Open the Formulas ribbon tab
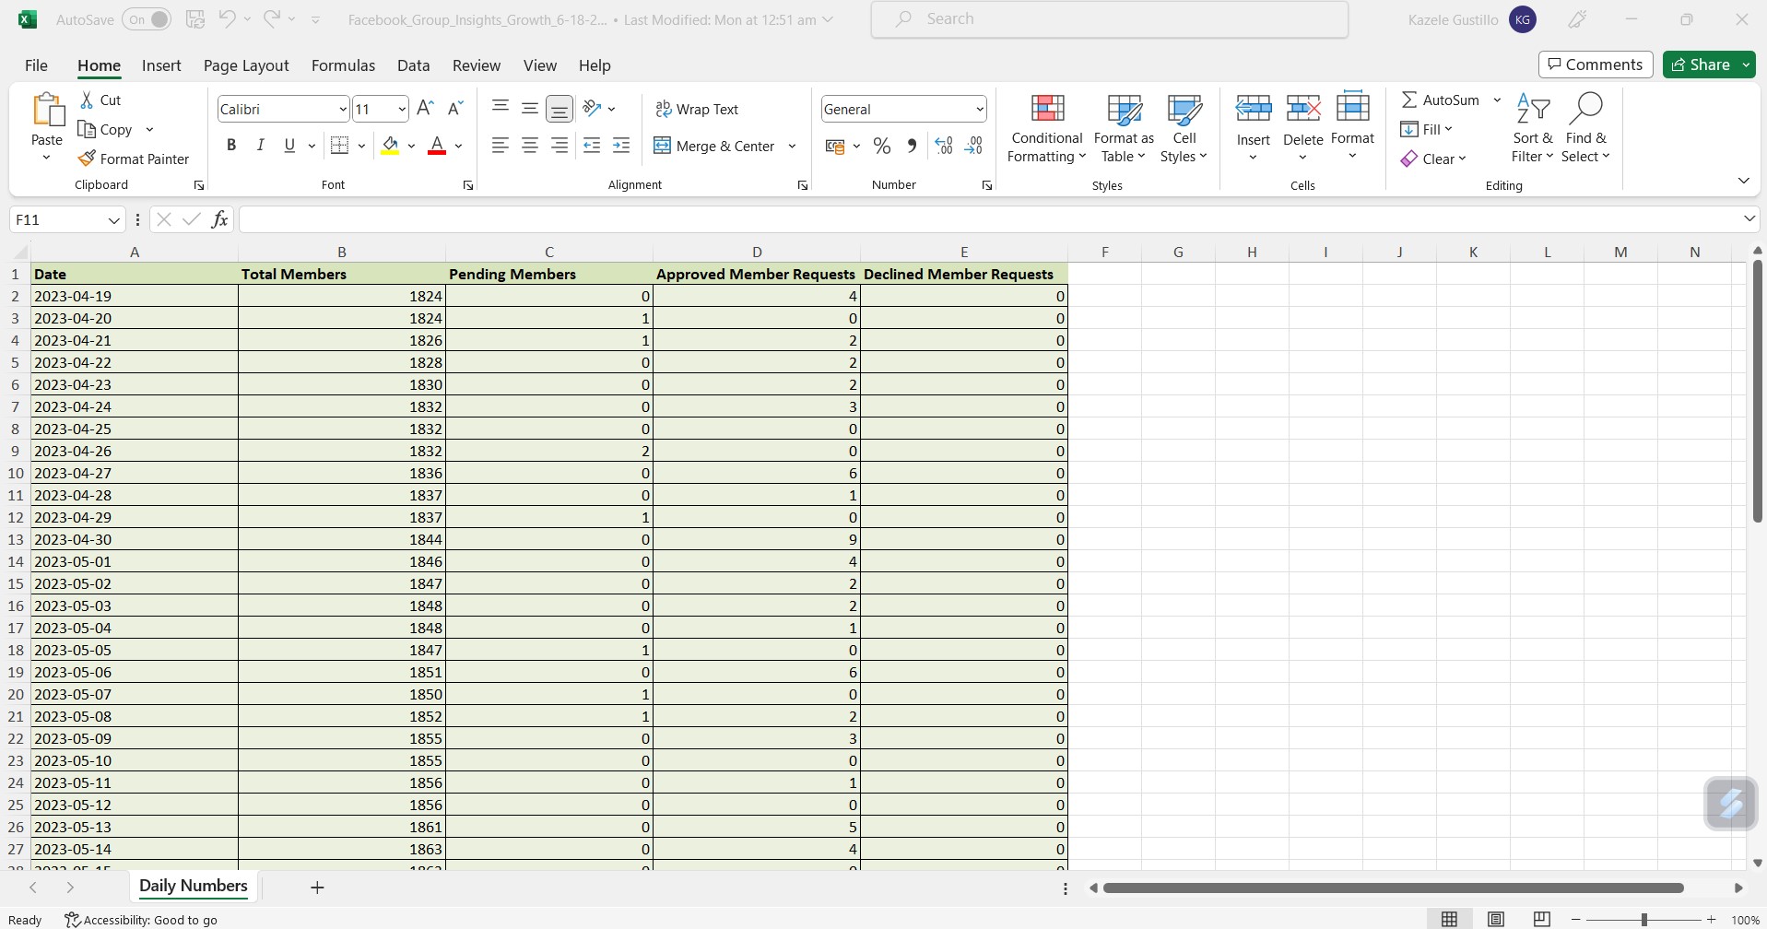This screenshot has height=929, width=1767. click(x=343, y=65)
